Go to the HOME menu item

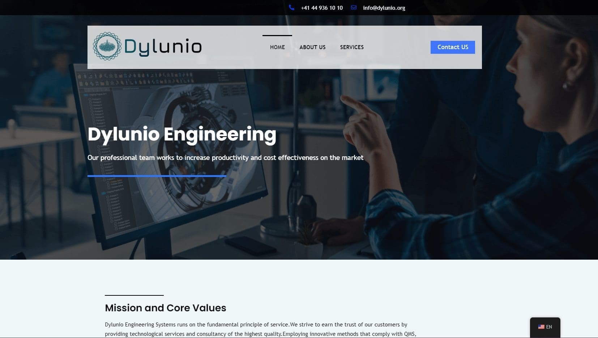[277, 47]
